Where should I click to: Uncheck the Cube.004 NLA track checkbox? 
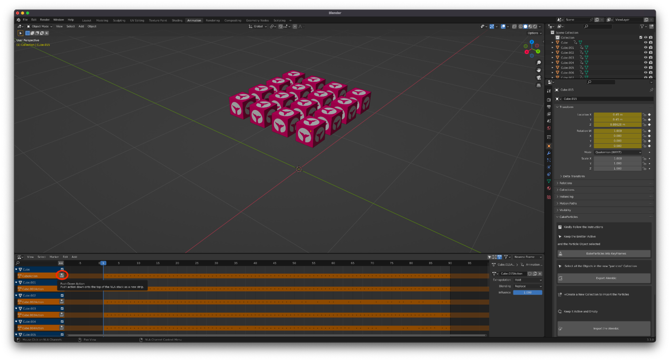[x=62, y=321]
